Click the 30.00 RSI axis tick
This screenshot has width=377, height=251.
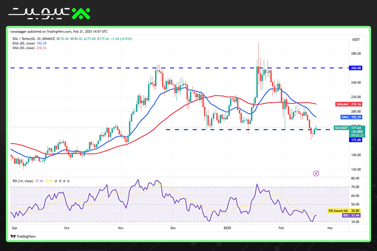(355, 222)
